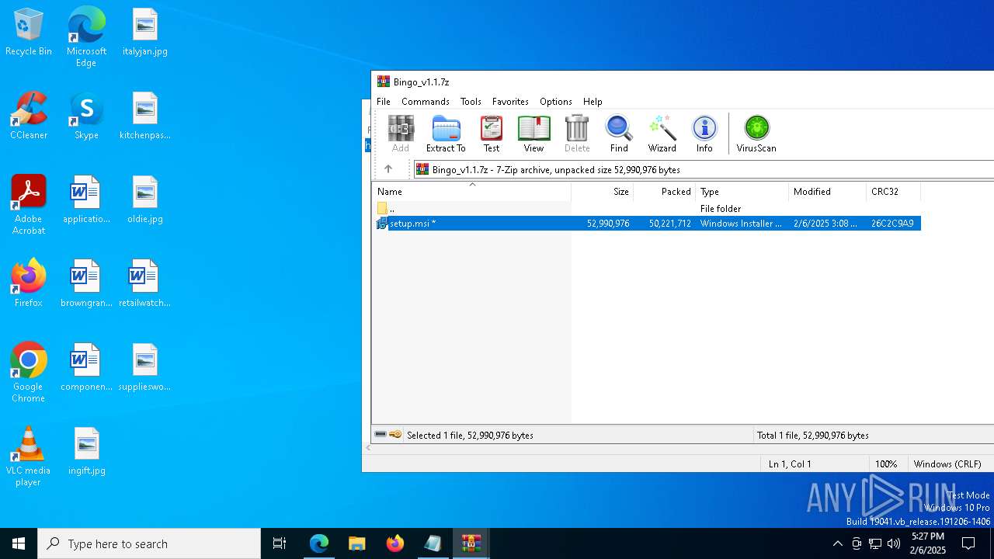This screenshot has width=994, height=559.
Task: Go up one folder level arrow
Action: (388, 169)
